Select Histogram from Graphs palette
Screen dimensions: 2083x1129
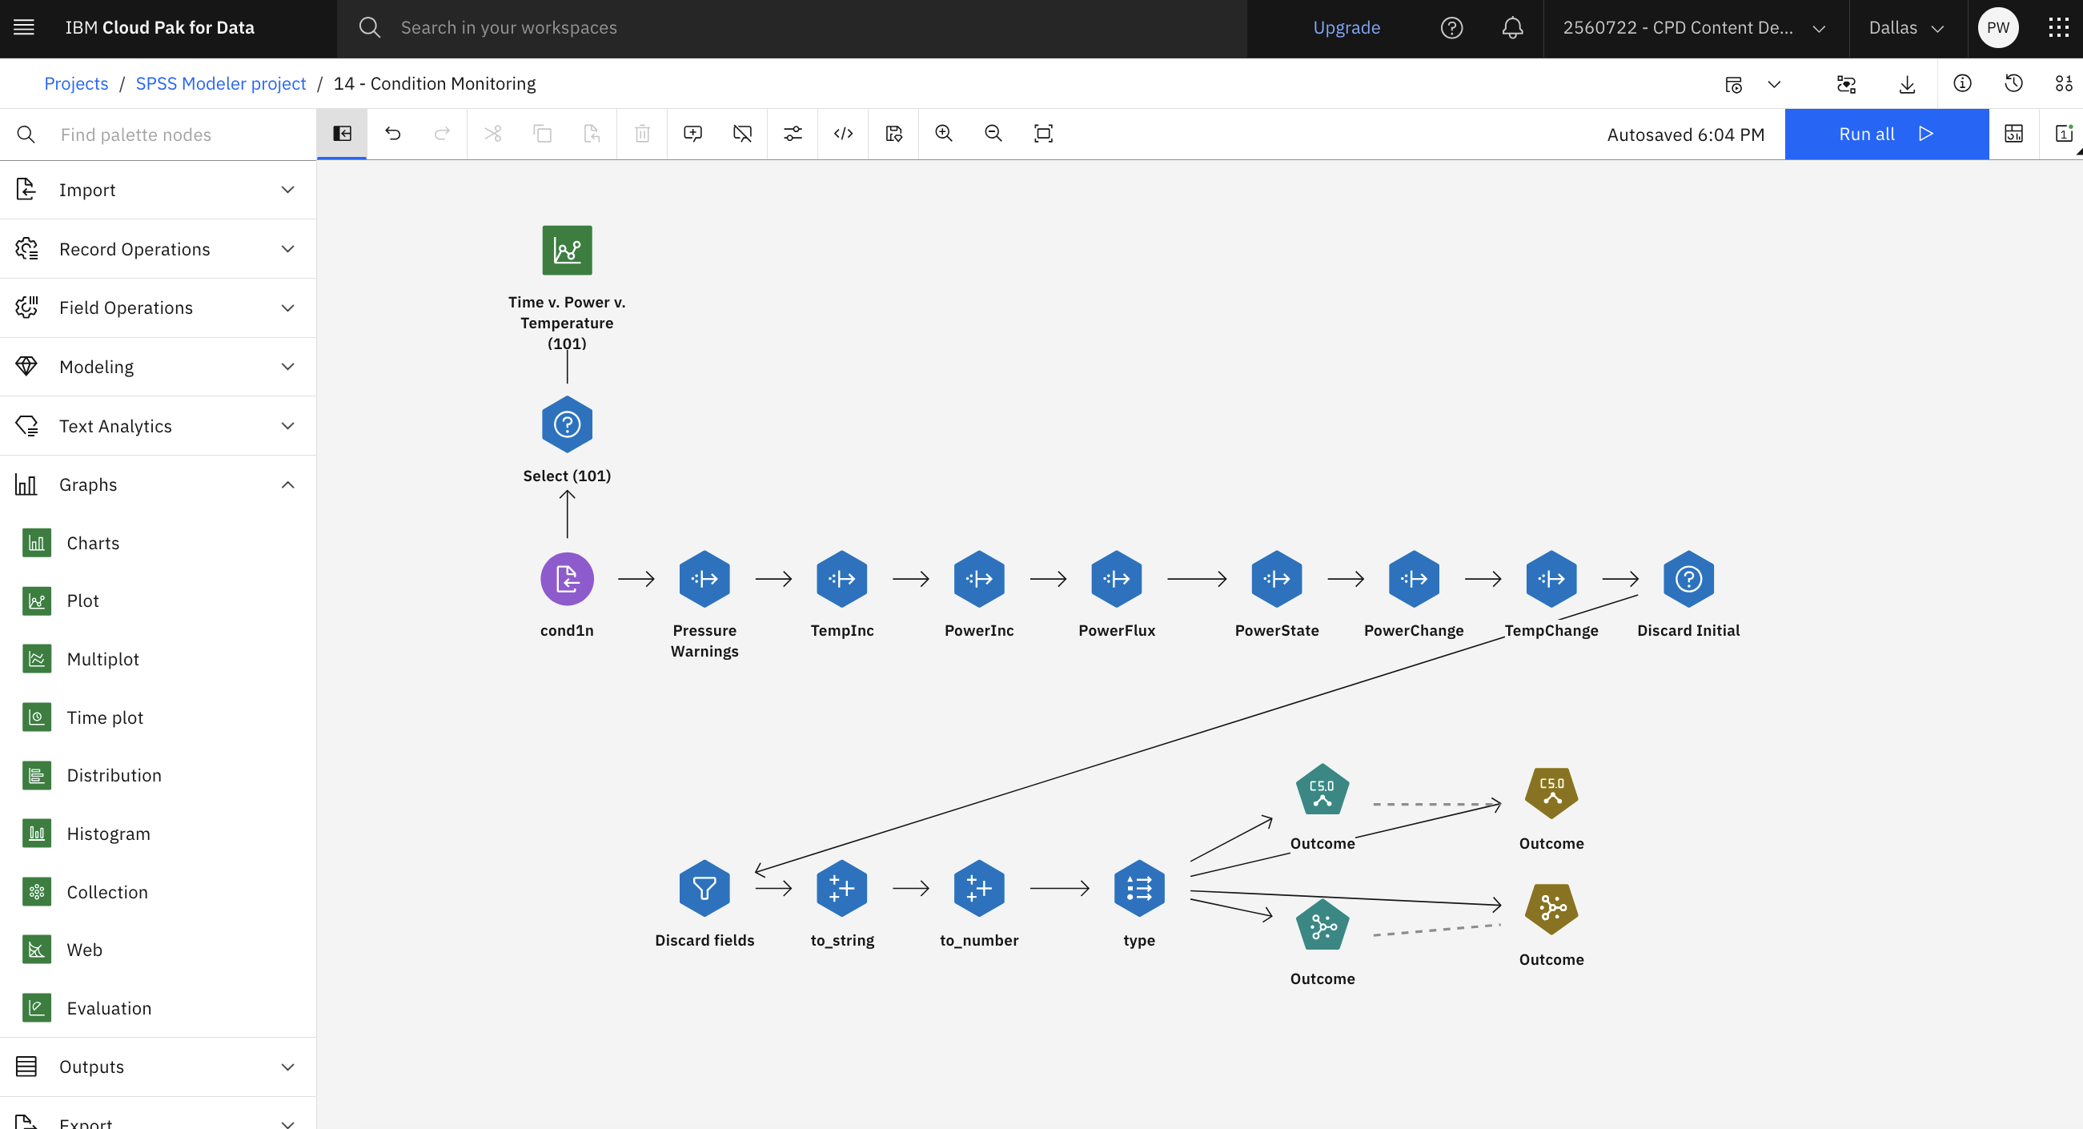click(x=108, y=834)
